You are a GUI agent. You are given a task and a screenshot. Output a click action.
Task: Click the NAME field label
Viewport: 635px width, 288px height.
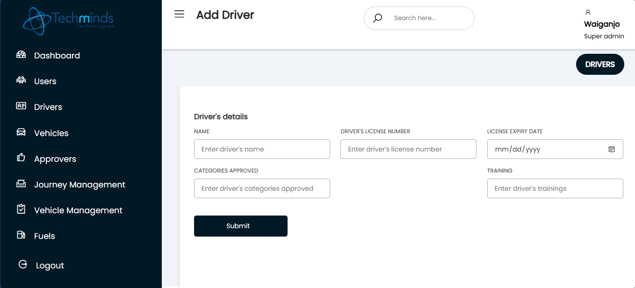point(202,131)
